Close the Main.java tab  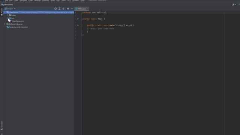(87, 9)
